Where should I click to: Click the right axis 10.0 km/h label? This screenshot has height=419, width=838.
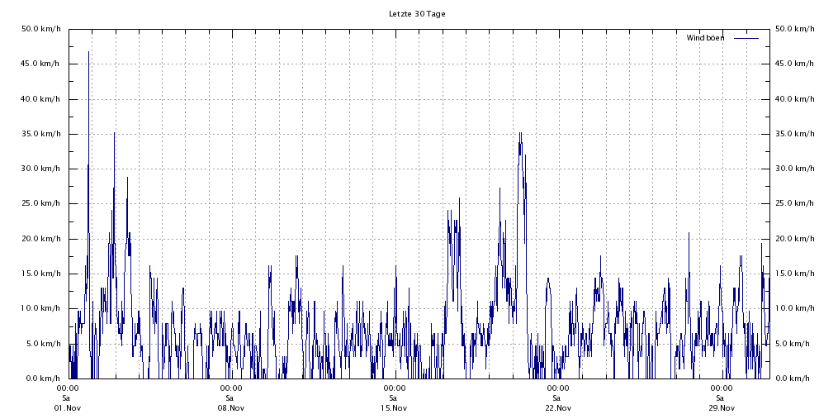pos(794,308)
